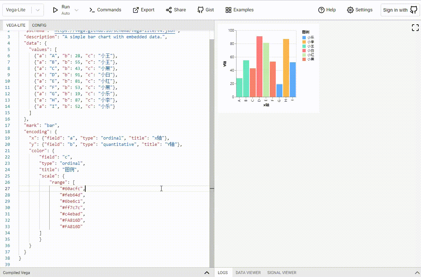Click the "#6be6c1" color value in code
This screenshot has height=277, width=421.
(71, 201)
